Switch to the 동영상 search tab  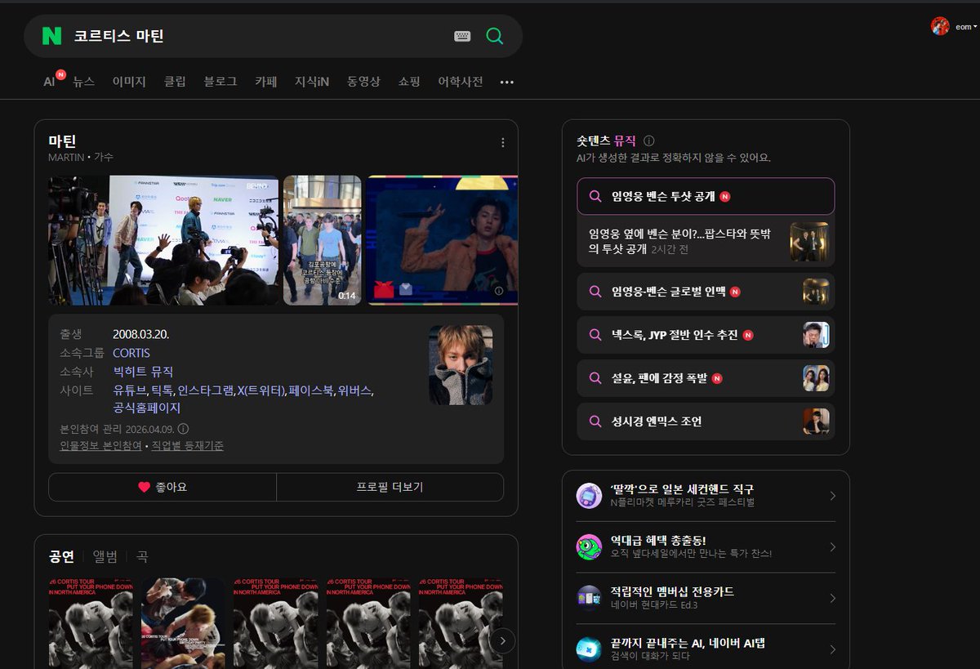click(363, 82)
